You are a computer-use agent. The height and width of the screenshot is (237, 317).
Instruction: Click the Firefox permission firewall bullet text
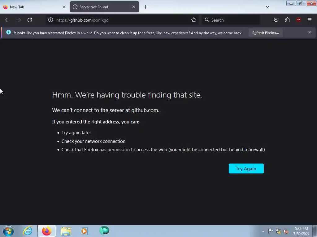[x=163, y=150]
